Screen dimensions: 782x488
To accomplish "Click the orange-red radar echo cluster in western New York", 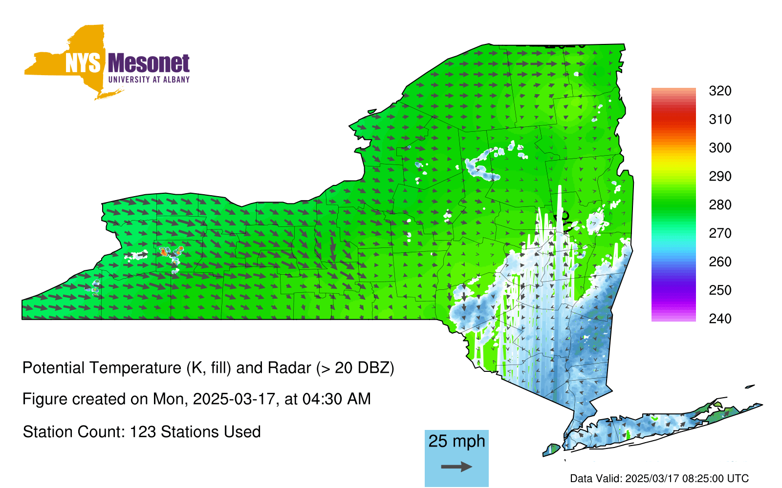I will coord(164,252).
